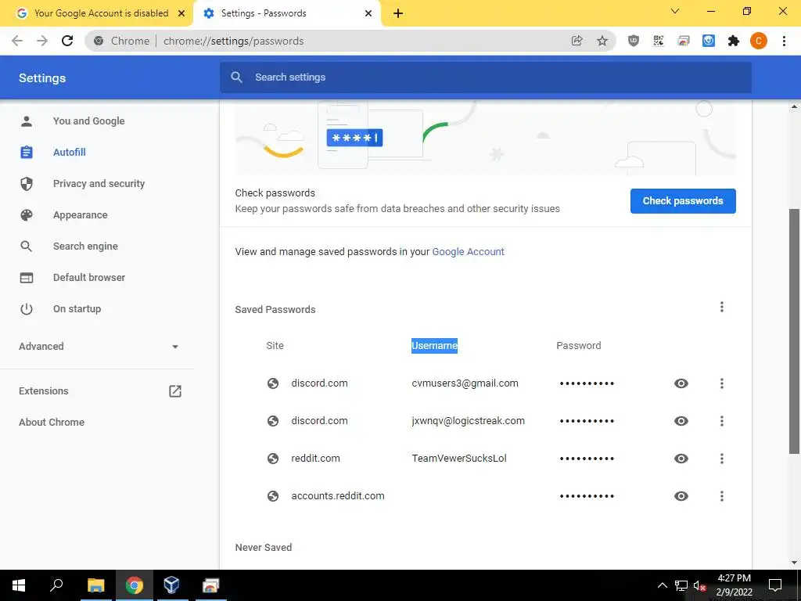
Task: Open more actions for accounts.reddit.com entry
Action: [x=722, y=495]
